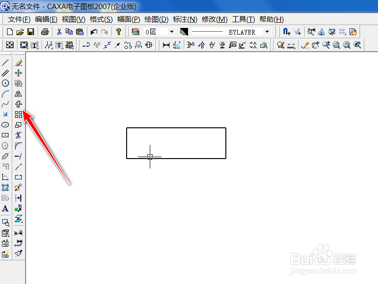Expand the BYLAYER line type dropdown
Screen dimensions: 378x284
coord(267,32)
